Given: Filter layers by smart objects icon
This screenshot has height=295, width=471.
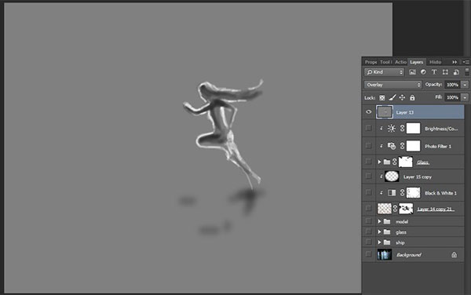Looking at the screenshot, I should 456,72.
